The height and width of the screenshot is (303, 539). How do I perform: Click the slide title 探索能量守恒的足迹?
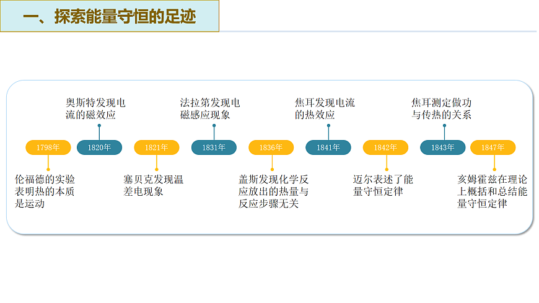[109, 17]
